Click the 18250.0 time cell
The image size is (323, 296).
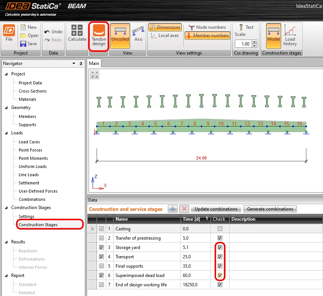click(196, 285)
